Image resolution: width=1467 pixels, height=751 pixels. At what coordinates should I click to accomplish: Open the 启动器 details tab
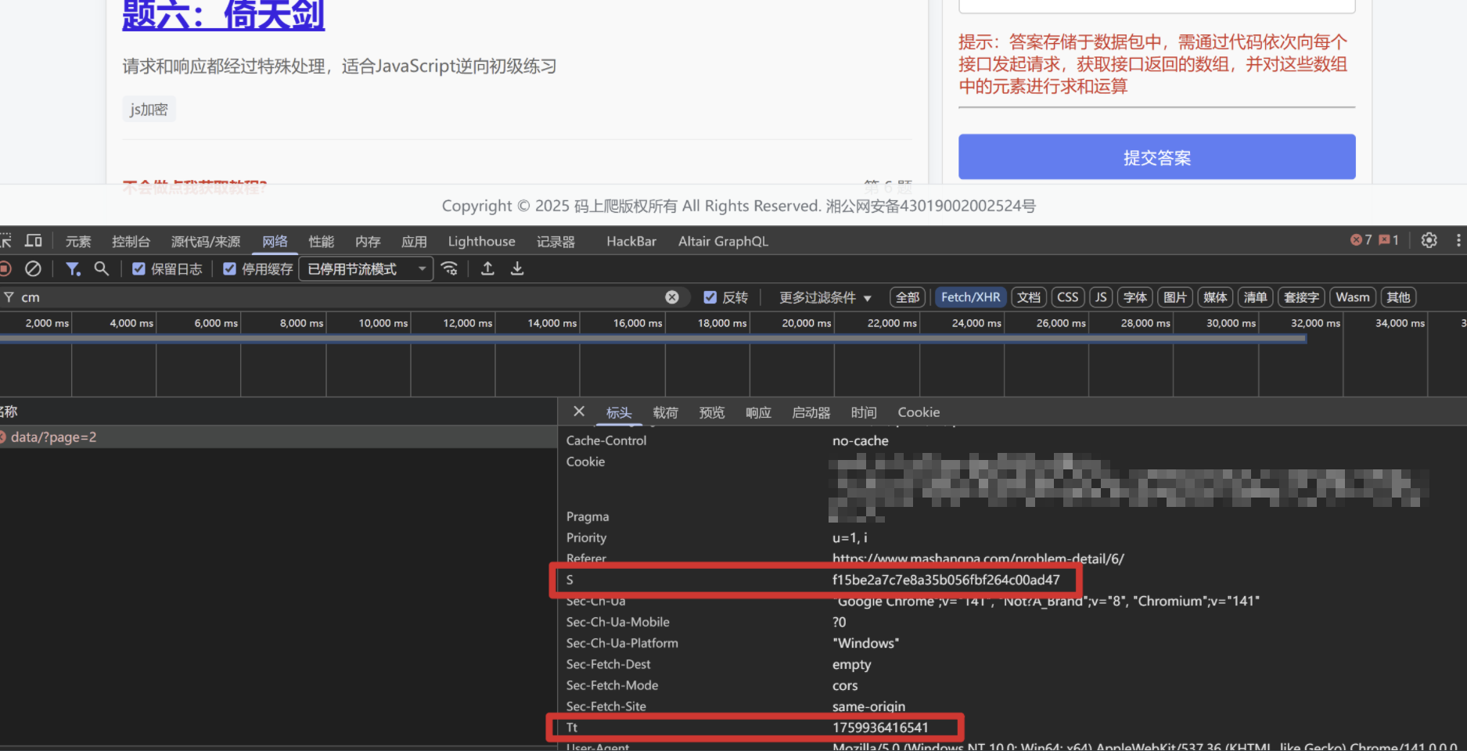tap(811, 412)
